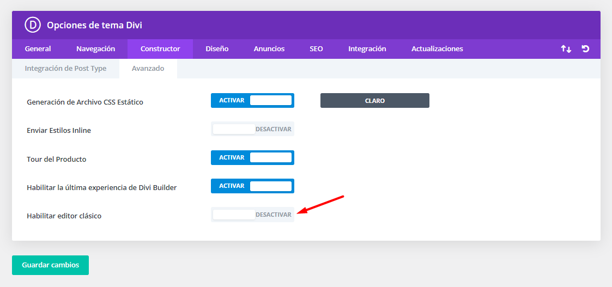Toggle Tour del Producto switch

[252, 157]
